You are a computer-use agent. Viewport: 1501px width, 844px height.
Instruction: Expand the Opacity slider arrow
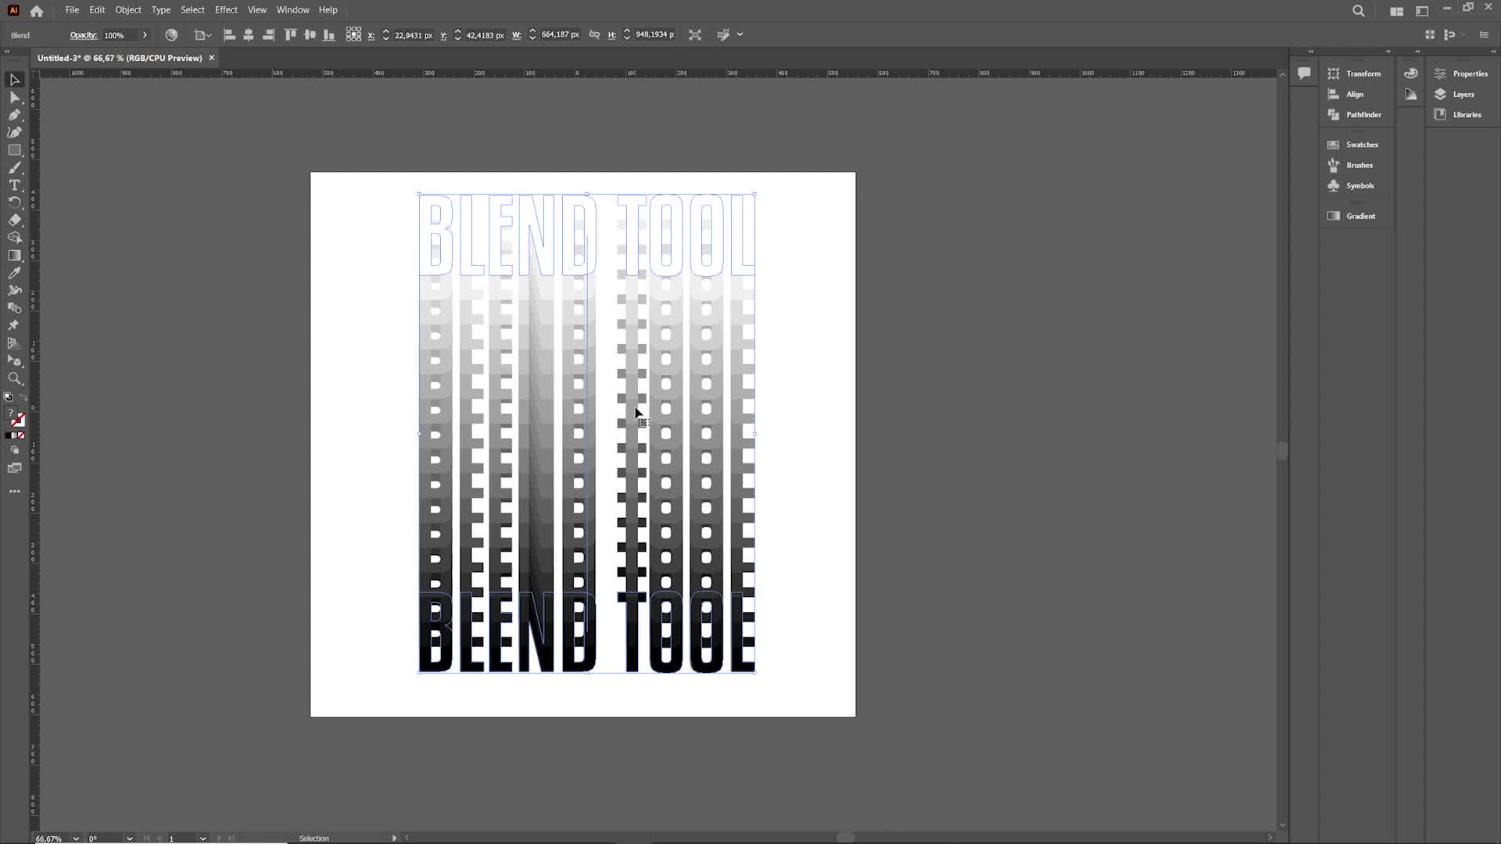coord(145,35)
